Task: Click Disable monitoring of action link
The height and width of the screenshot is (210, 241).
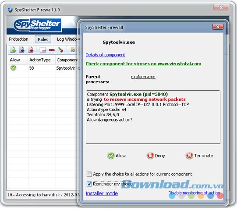Action: (x=194, y=193)
